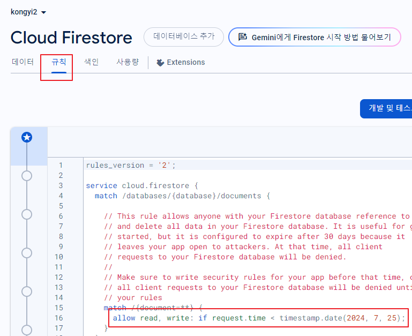
Task: Click the match /{document=**} line
Action: 153,308
